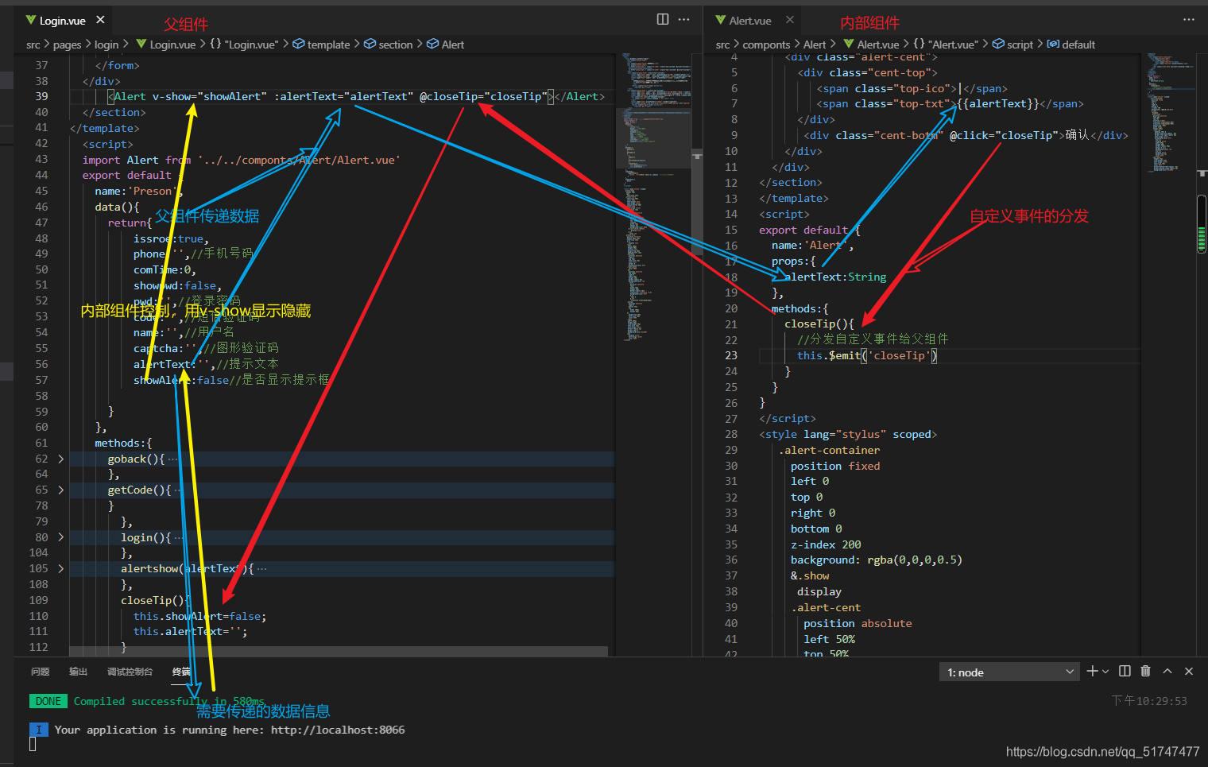Maximize the terminal panel with up chevron

pos(1167,672)
